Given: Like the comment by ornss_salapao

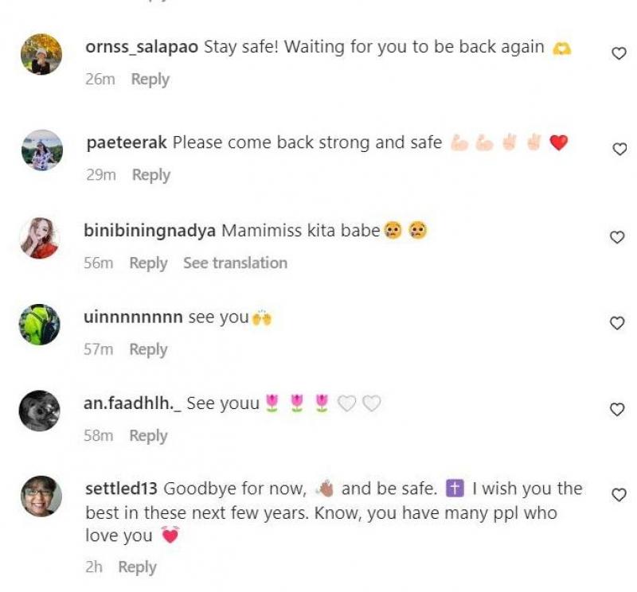Looking at the screenshot, I should pyautogui.click(x=619, y=53).
